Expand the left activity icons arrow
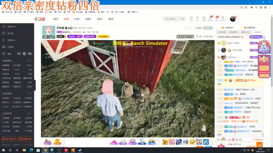 pos(64,142)
